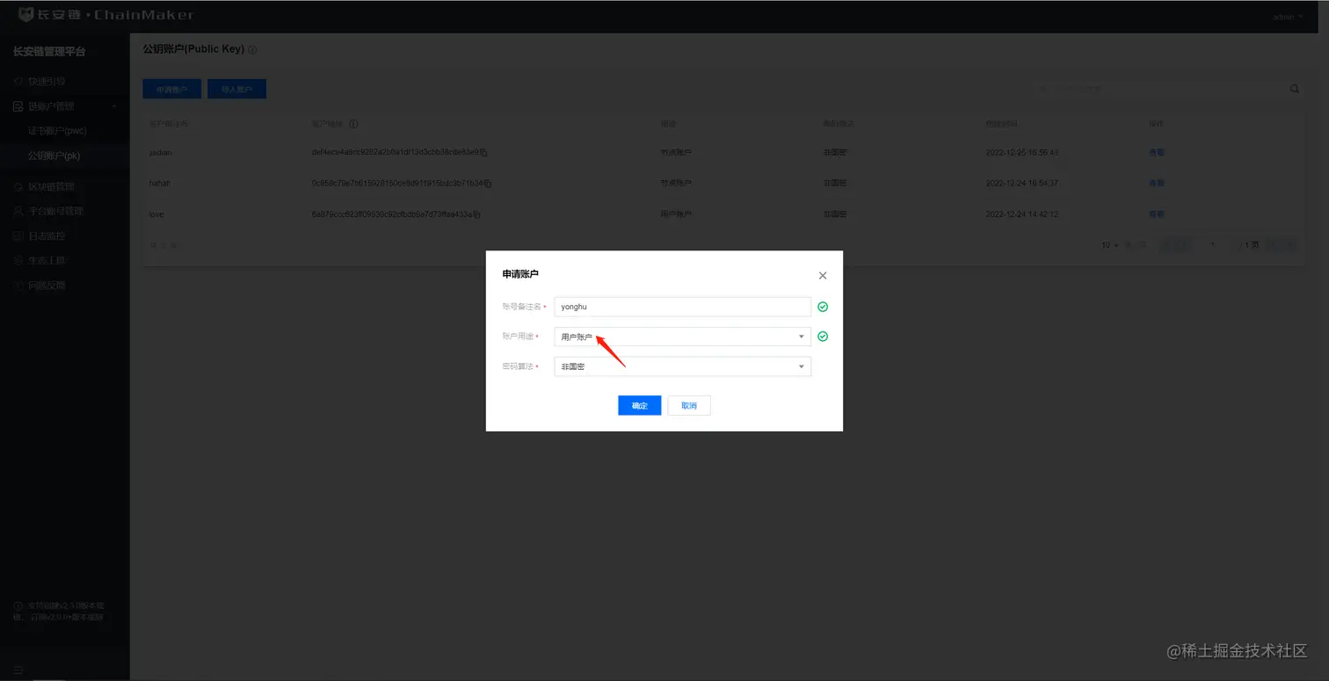Close the 申请账户 dialog with X
The width and height of the screenshot is (1329, 681).
click(x=823, y=276)
